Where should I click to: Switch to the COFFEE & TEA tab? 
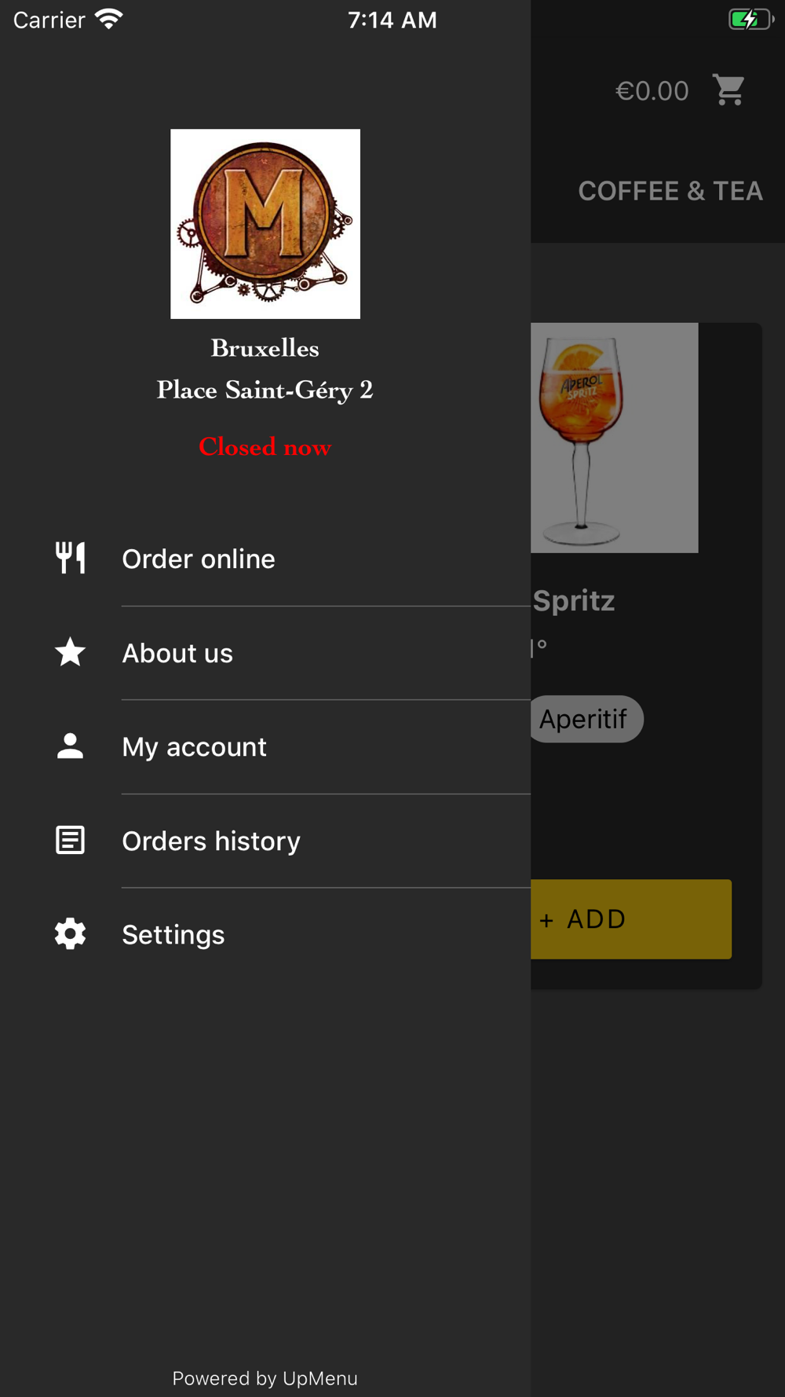pos(670,191)
